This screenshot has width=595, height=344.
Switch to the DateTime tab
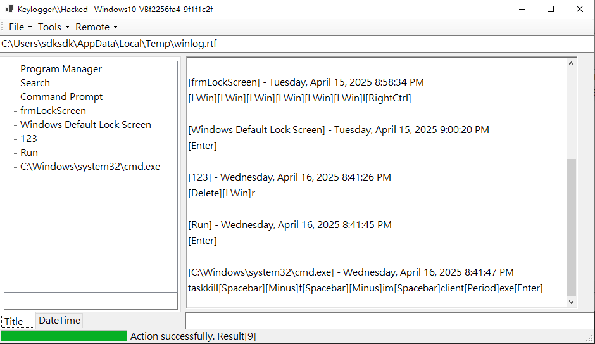coord(59,321)
